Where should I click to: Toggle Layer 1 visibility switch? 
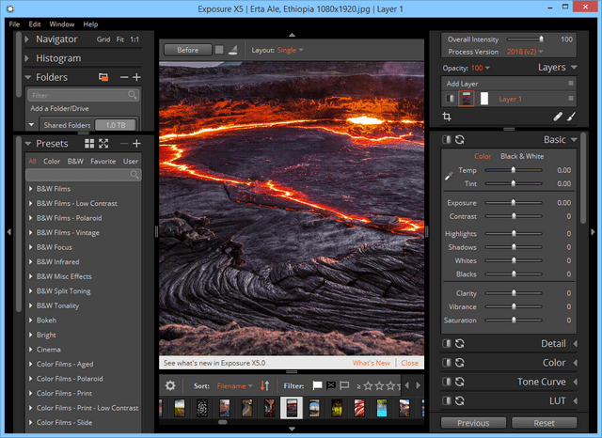point(451,99)
